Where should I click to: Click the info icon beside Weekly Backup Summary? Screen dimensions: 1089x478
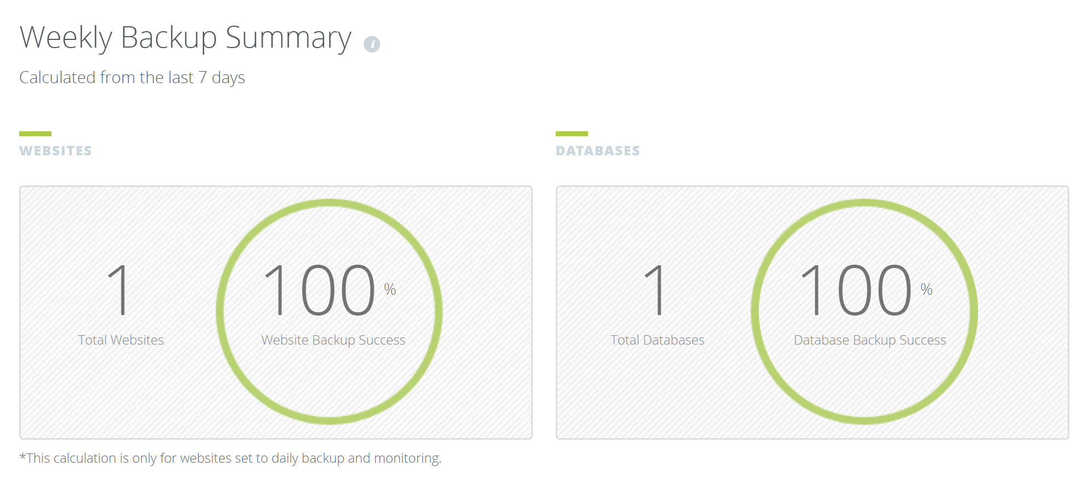[x=372, y=44]
